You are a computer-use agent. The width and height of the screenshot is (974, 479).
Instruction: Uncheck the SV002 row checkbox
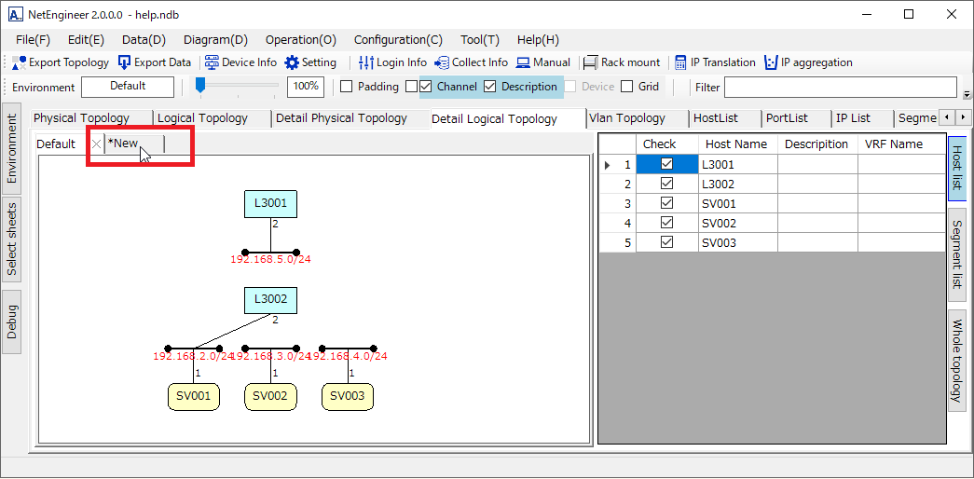tap(666, 224)
